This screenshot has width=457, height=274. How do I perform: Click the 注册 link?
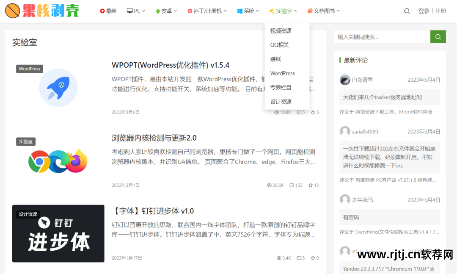pos(441,11)
